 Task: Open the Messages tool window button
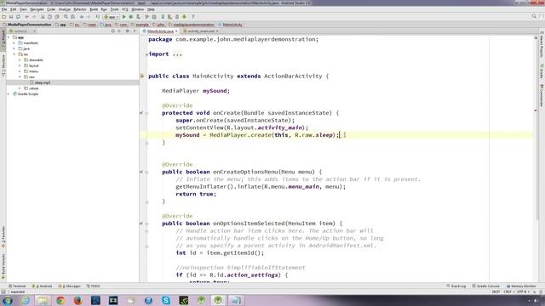tap(70, 286)
